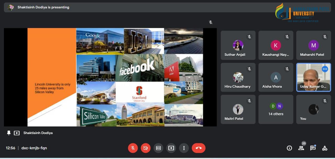This screenshot has height=159, width=335.
Task: Click muted mic icon above the presentation
Action: tap(211, 22)
